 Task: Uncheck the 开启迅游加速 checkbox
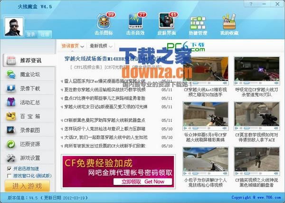click(x=9, y=169)
